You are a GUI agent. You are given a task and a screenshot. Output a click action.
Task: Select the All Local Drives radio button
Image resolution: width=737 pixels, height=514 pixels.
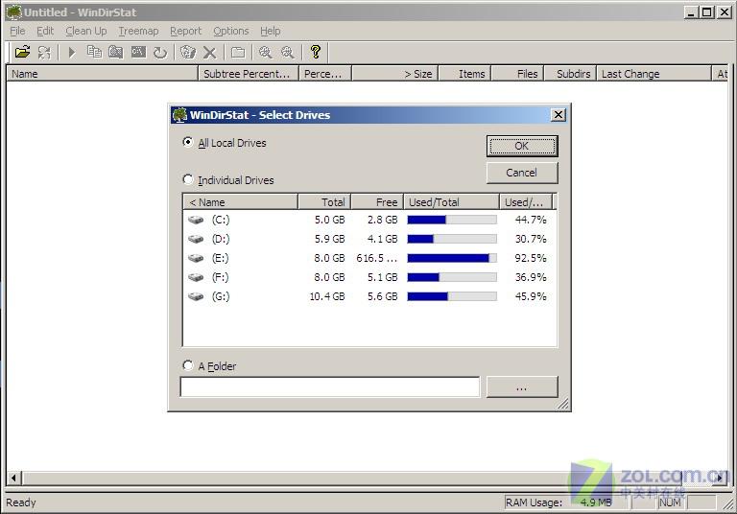pyautogui.click(x=187, y=142)
